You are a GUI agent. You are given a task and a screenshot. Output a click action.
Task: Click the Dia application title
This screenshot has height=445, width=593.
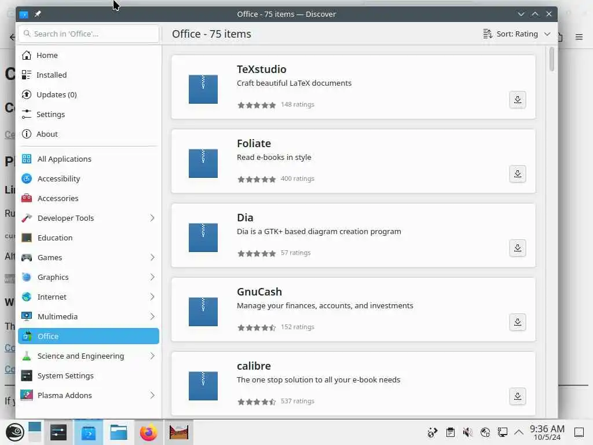(x=245, y=218)
